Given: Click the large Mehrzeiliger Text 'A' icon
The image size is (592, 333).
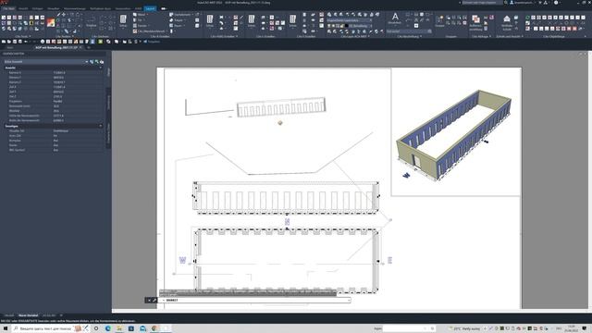Looking at the screenshot, I should [x=395, y=17].
